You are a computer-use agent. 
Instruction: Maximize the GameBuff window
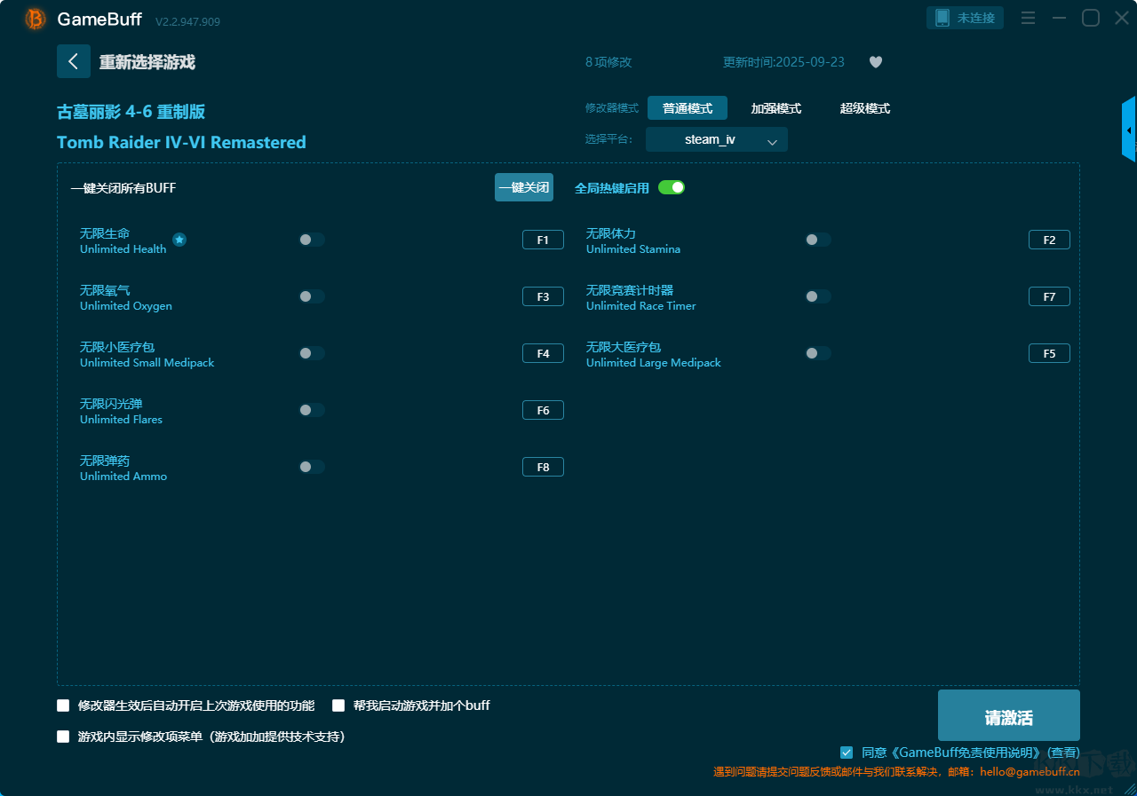(x=1090, y=18)
